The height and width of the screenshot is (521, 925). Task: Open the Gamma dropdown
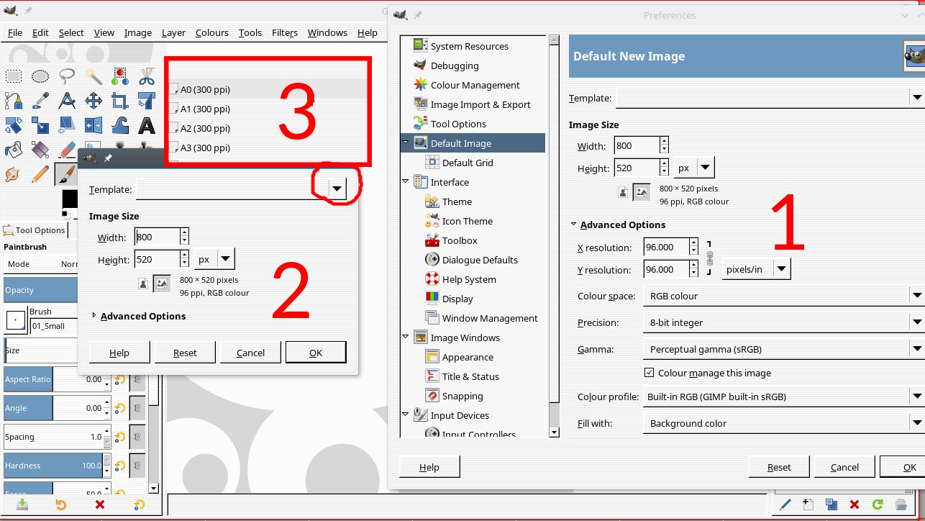783,349
